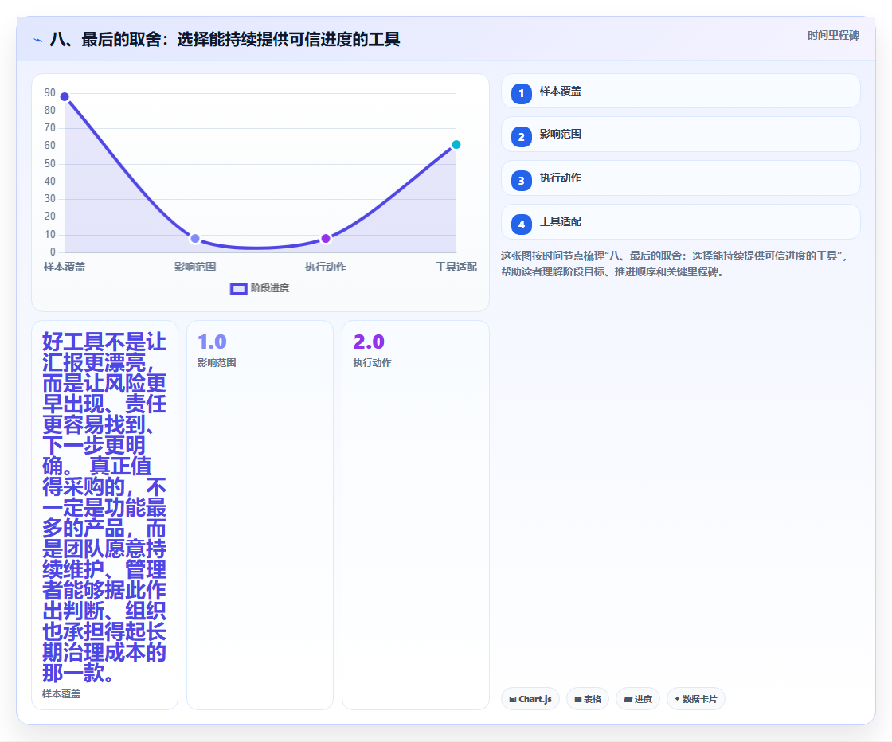Viewport: 892px width, 742px height.
Task: Select the 样本覆盖 data point on chart
Action: click(x=65, y=96)
